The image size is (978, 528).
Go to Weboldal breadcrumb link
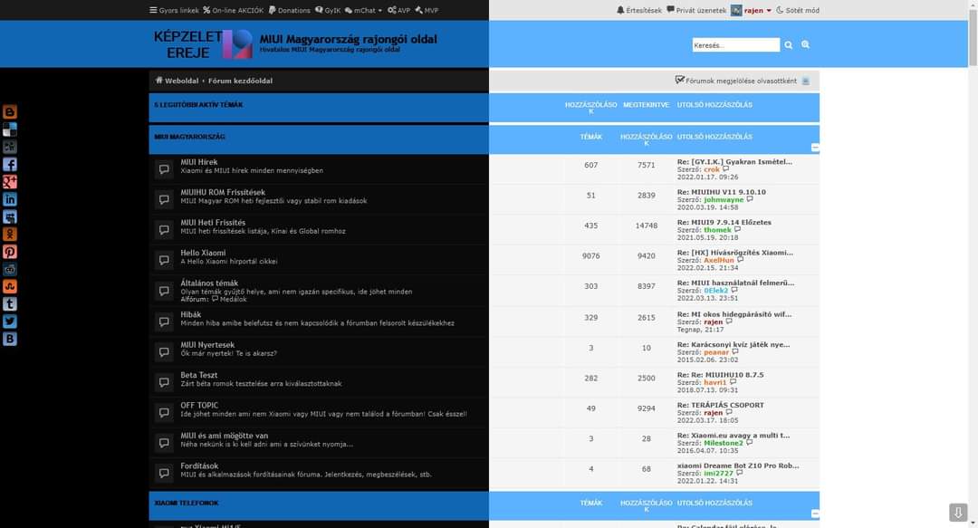pos(177,81)
